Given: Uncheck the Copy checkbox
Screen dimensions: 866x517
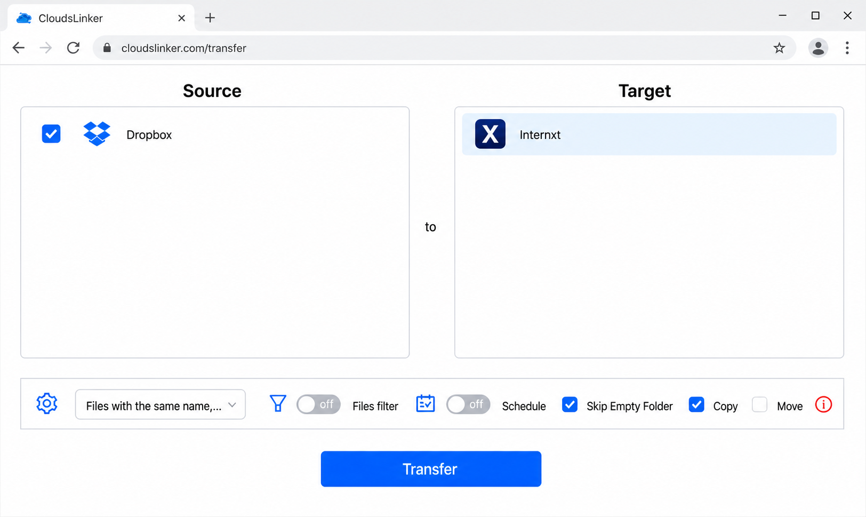Looking at the screenshot, I should pyautogui.click(x=696, y=405).
